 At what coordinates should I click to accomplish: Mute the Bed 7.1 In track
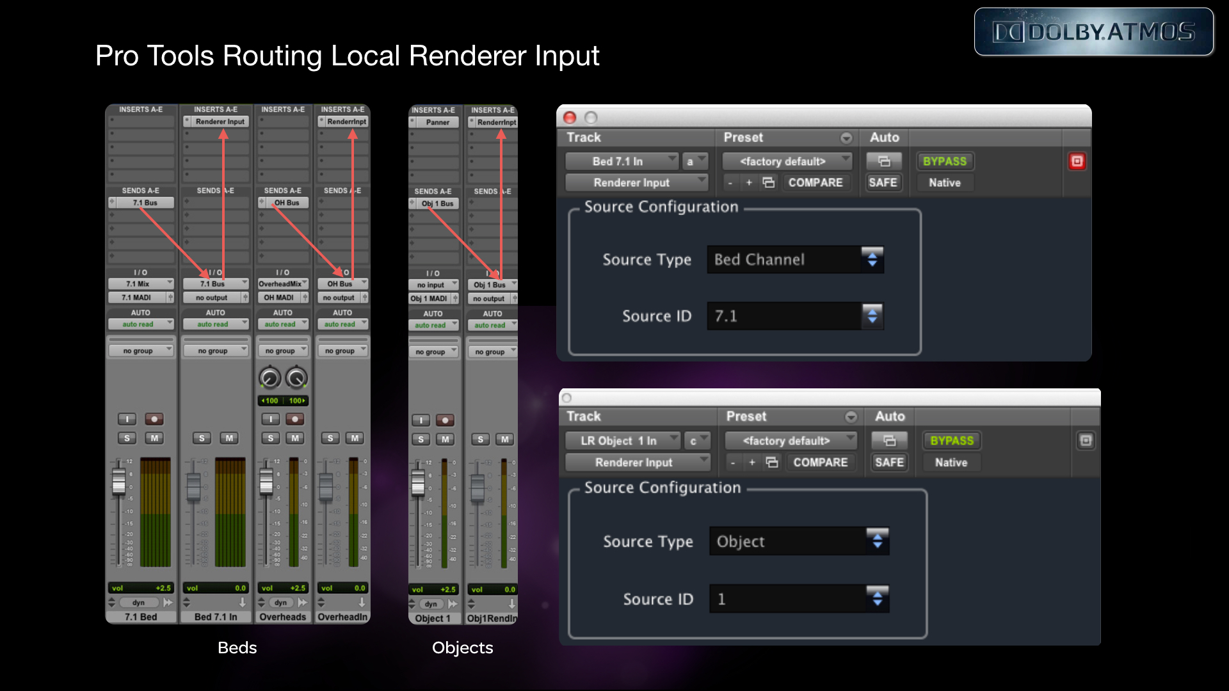[x=229, y=438]
